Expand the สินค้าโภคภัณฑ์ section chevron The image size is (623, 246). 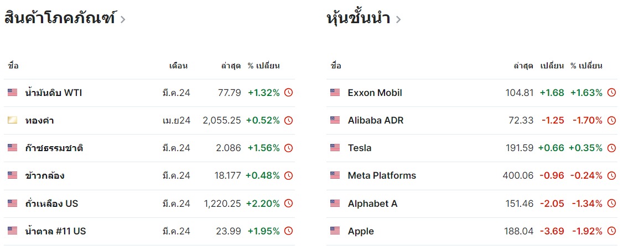(x=123, y=19)
